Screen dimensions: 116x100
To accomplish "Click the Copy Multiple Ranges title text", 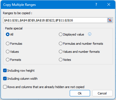I will coord(20,5).
